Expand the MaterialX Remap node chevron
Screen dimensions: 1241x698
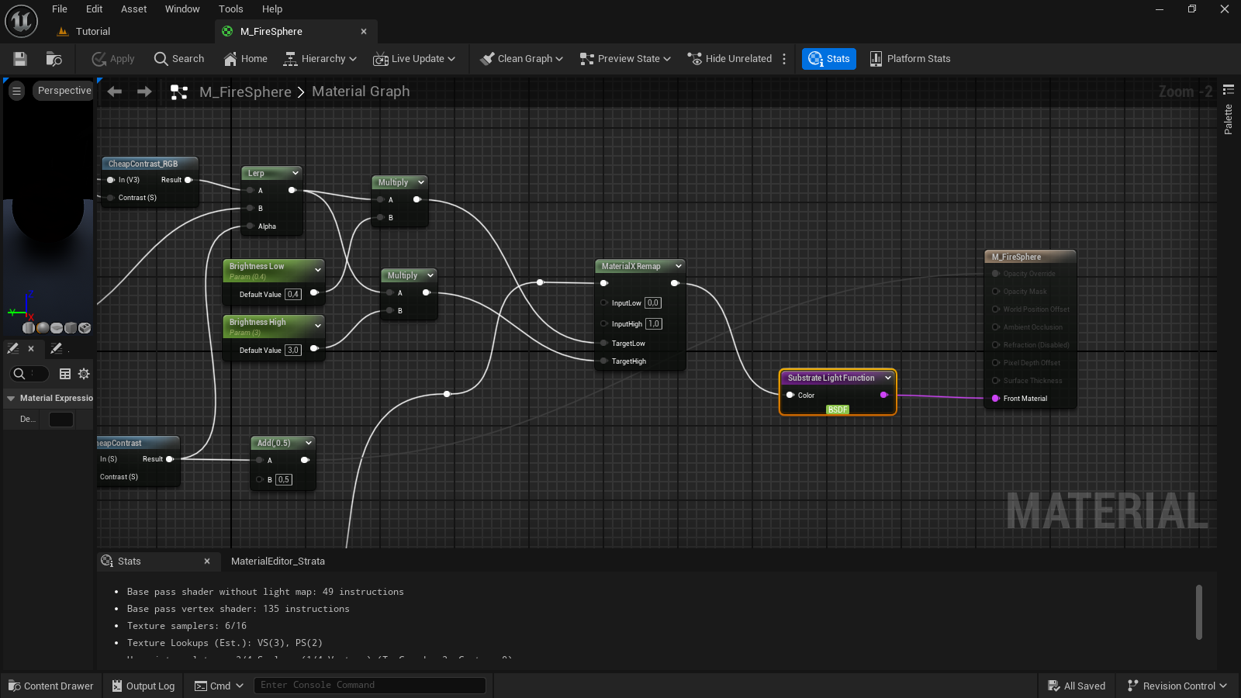coord(679,266)
